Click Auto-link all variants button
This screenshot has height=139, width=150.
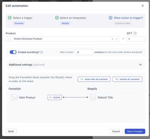coord(94,79)
